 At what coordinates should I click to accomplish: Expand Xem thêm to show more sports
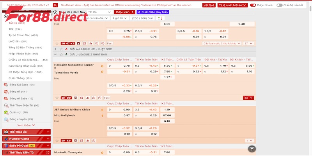click(26, 125)
